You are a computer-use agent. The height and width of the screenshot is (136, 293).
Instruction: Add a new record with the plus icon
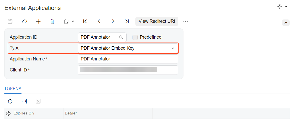(38, 21)
